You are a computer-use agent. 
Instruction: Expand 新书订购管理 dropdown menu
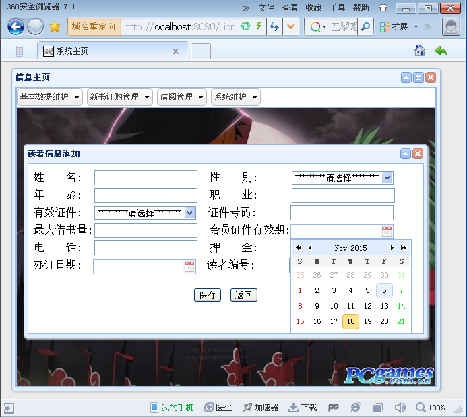point(120,97)
